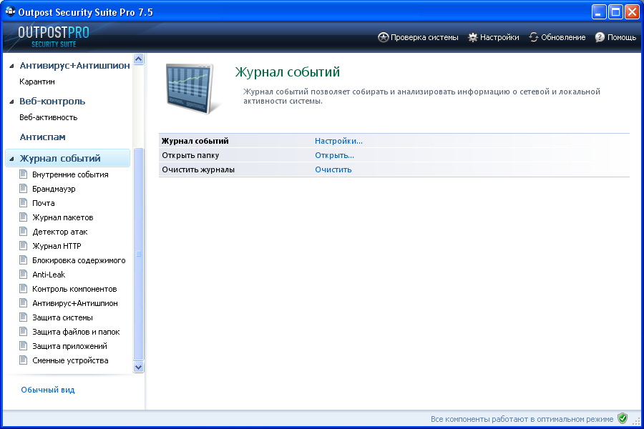Open the Веб-активность item
Image resolution: width=644 pixels, height=429 pixels.
[x=49, y=117]
